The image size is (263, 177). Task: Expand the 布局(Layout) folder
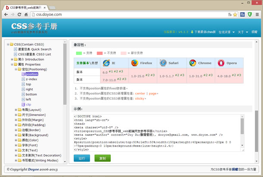point(16,110)
